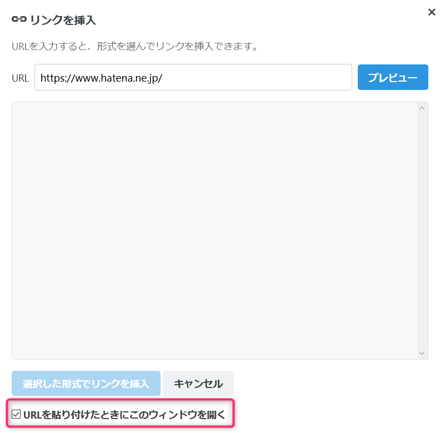This screenshot has width=440, height=433.
Task: Click the URL text https://www.hatena.ne.jp/
Action: click(101, 78)
